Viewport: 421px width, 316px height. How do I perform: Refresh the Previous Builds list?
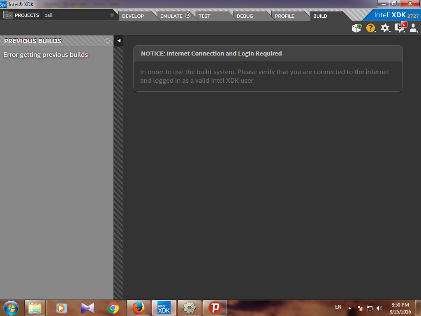click(107, 41)
